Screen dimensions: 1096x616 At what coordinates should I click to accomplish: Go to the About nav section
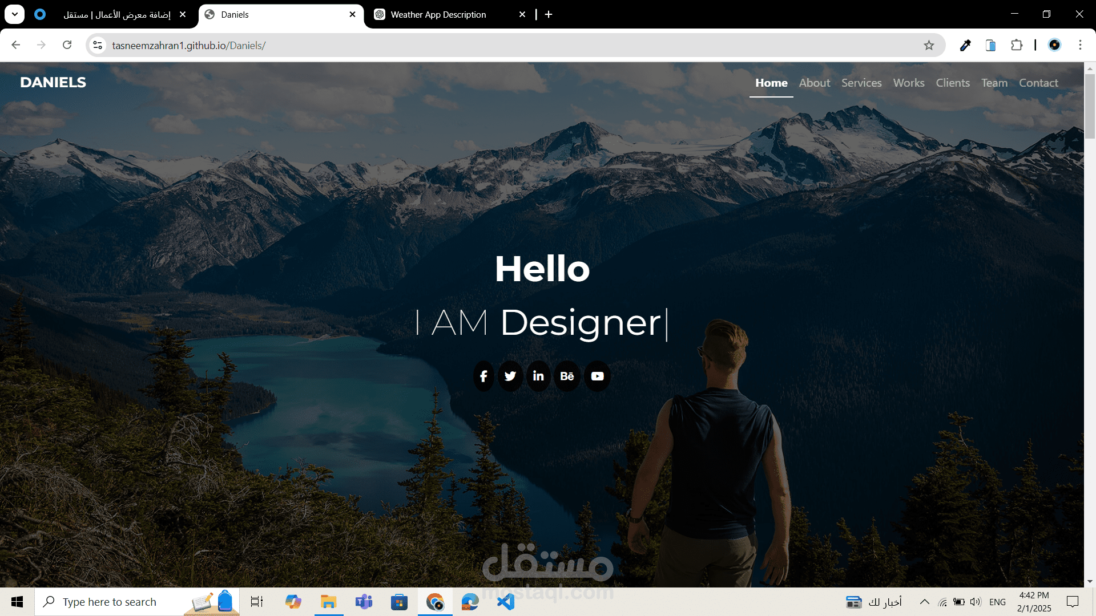click(x=814, y=83)
